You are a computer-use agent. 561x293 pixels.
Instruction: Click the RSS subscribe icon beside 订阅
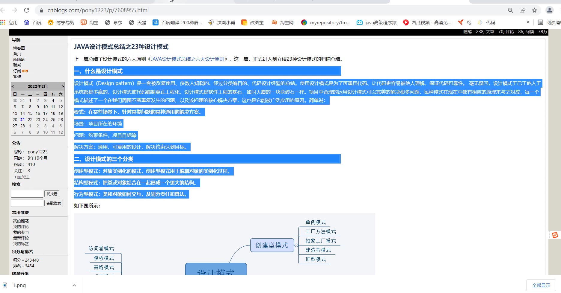pyautogui.click(x=25, y=71)
